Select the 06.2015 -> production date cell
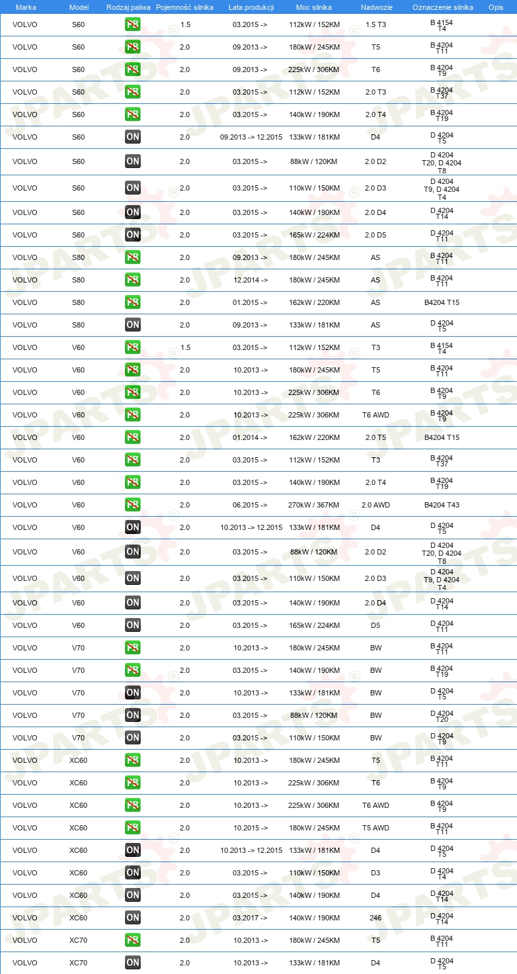 (x=250, y=505)
